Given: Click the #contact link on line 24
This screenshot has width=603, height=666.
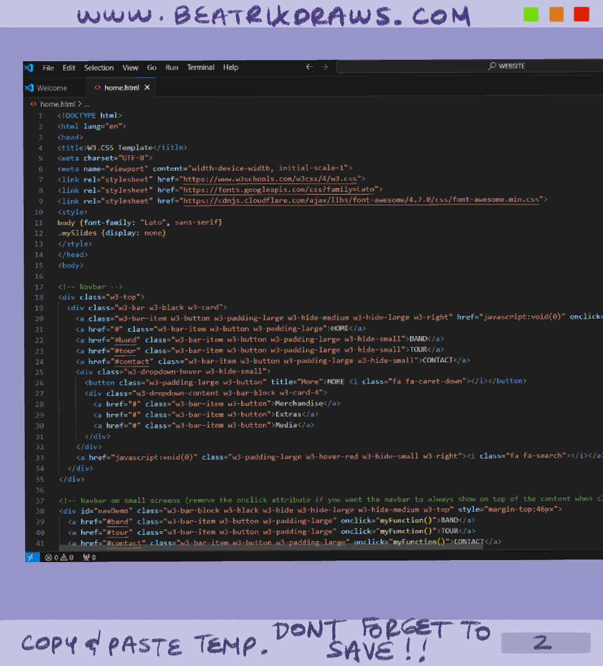Looking at the screenshot, I should tap(132, 362).
